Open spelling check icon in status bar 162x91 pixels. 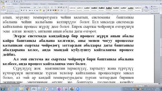[x=23, y=86]
